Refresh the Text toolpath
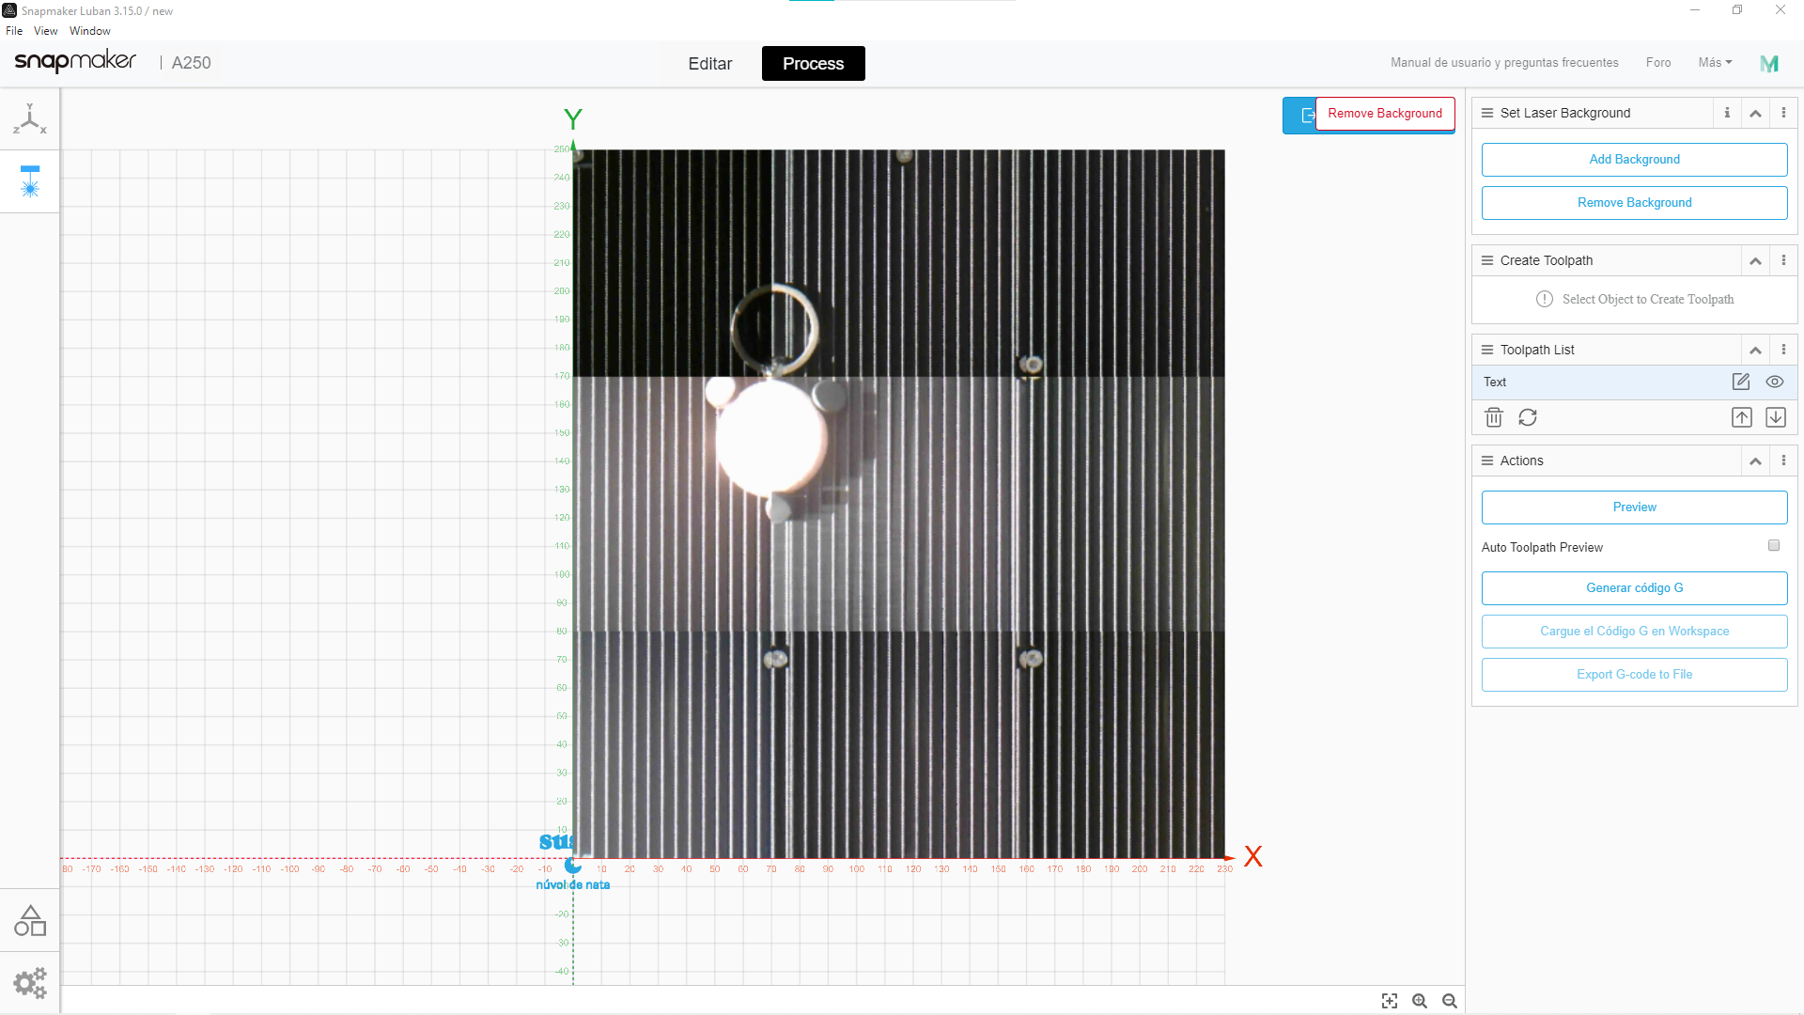 tap(1529, 416)
